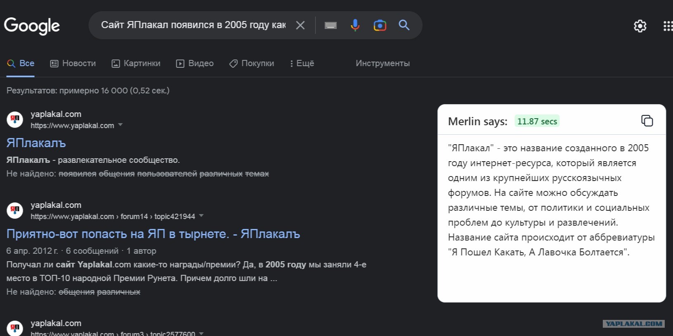
Task: Copy Merlin's answer with the copy icon
Action: [647, 121]
